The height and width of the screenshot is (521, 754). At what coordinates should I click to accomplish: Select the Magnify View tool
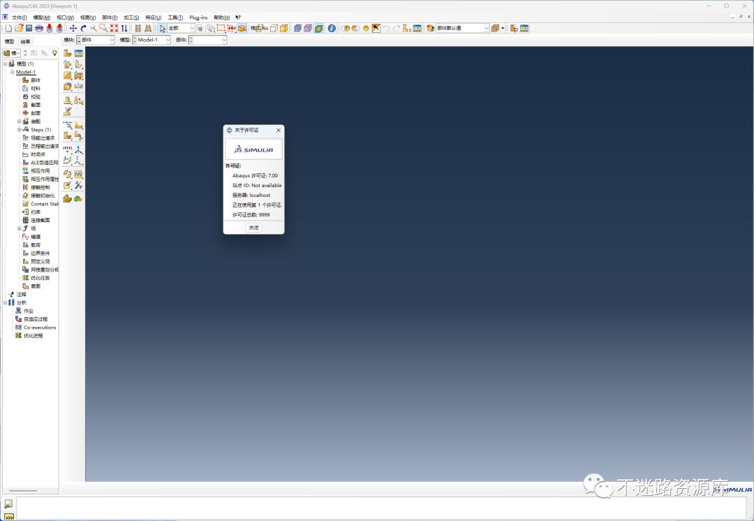94,29
